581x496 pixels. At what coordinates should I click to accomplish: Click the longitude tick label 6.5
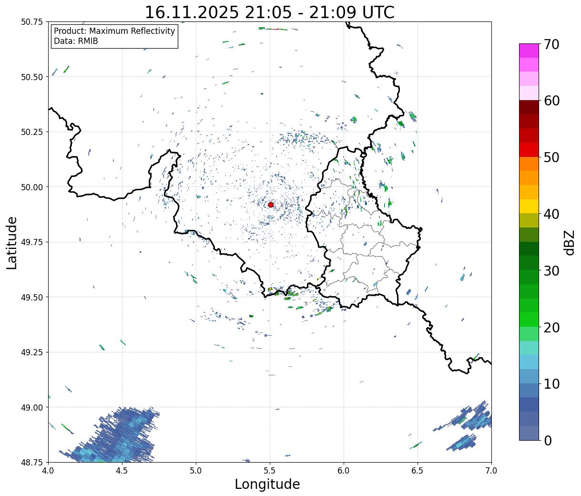coord(418,471)
